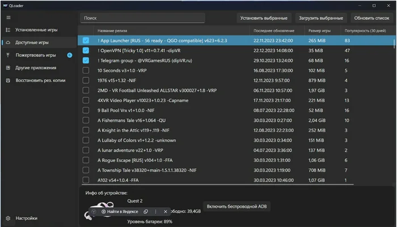Open three-dot menu in Yandex popup
397x227 pixels.
[155, 212]
